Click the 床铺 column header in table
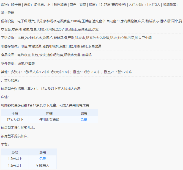Screen dimensions: 183x170 (49, 113)
